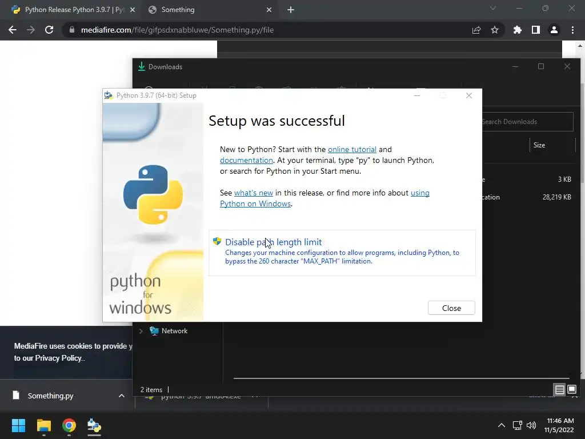The width and height of the screenshot is (585, 439).
Task: Open Chrome three-dot menu
Action: tap(572, 30)
